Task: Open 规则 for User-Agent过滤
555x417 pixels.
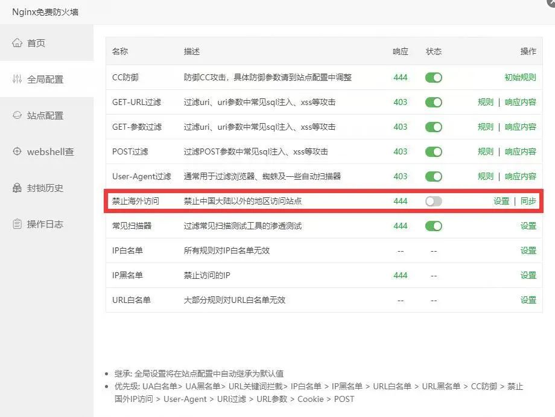Action: click(x=485, y=176)
